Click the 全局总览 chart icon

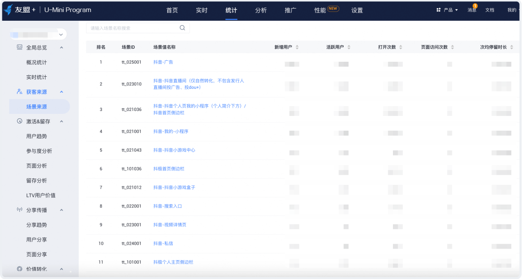(x=20, y=48)
